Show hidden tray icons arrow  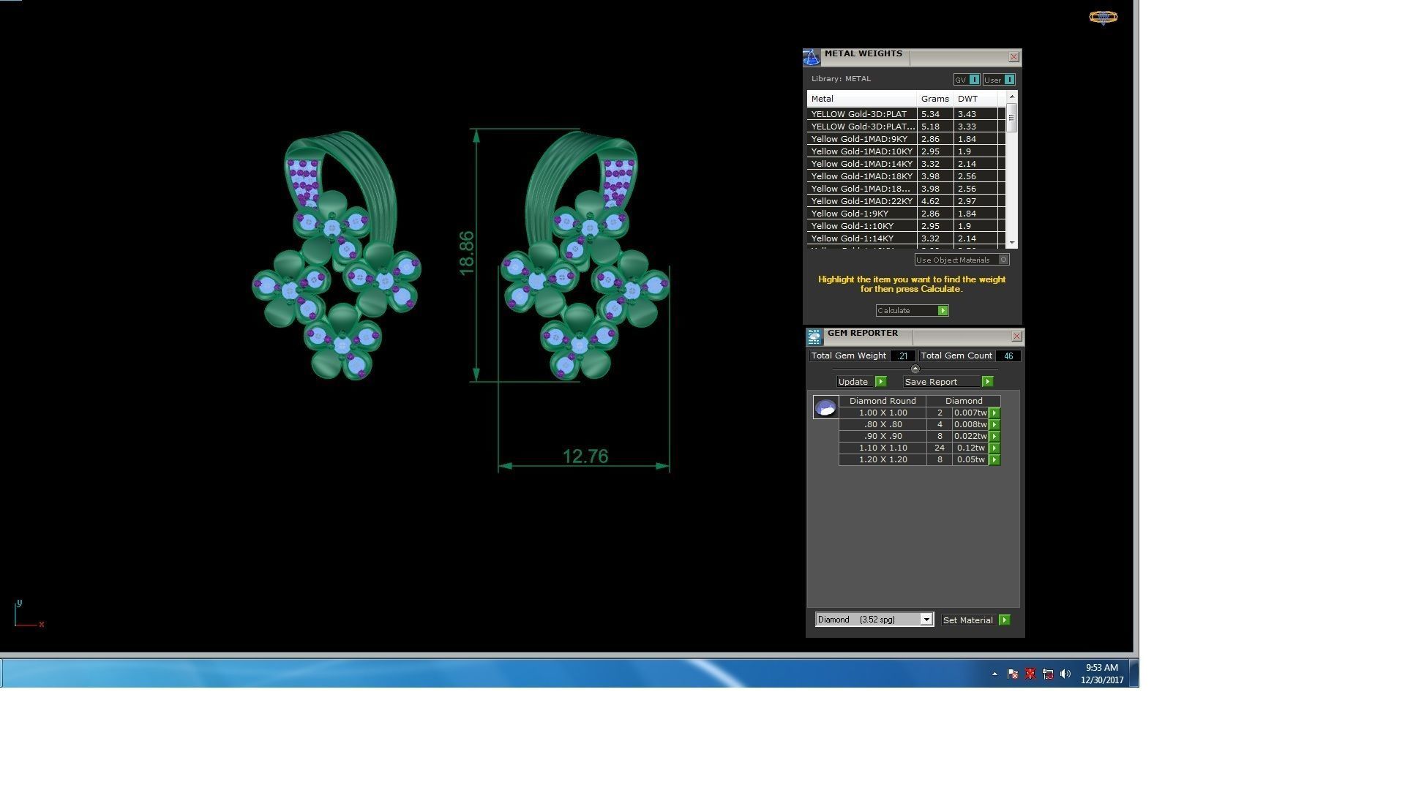coord(994,674)
